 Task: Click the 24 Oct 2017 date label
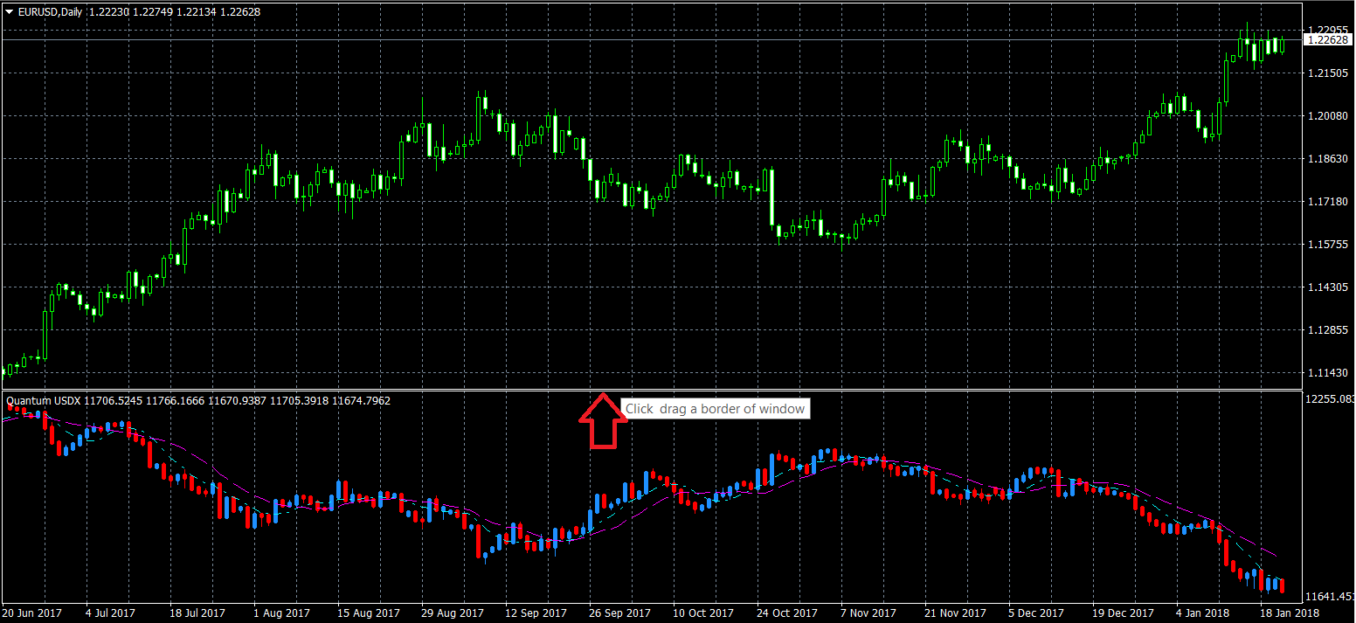click(787, 613)
